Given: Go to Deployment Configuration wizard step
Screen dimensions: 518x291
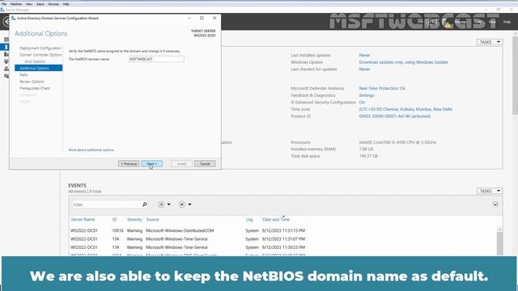Looking at the screenshot, I should tap(40, 48).
